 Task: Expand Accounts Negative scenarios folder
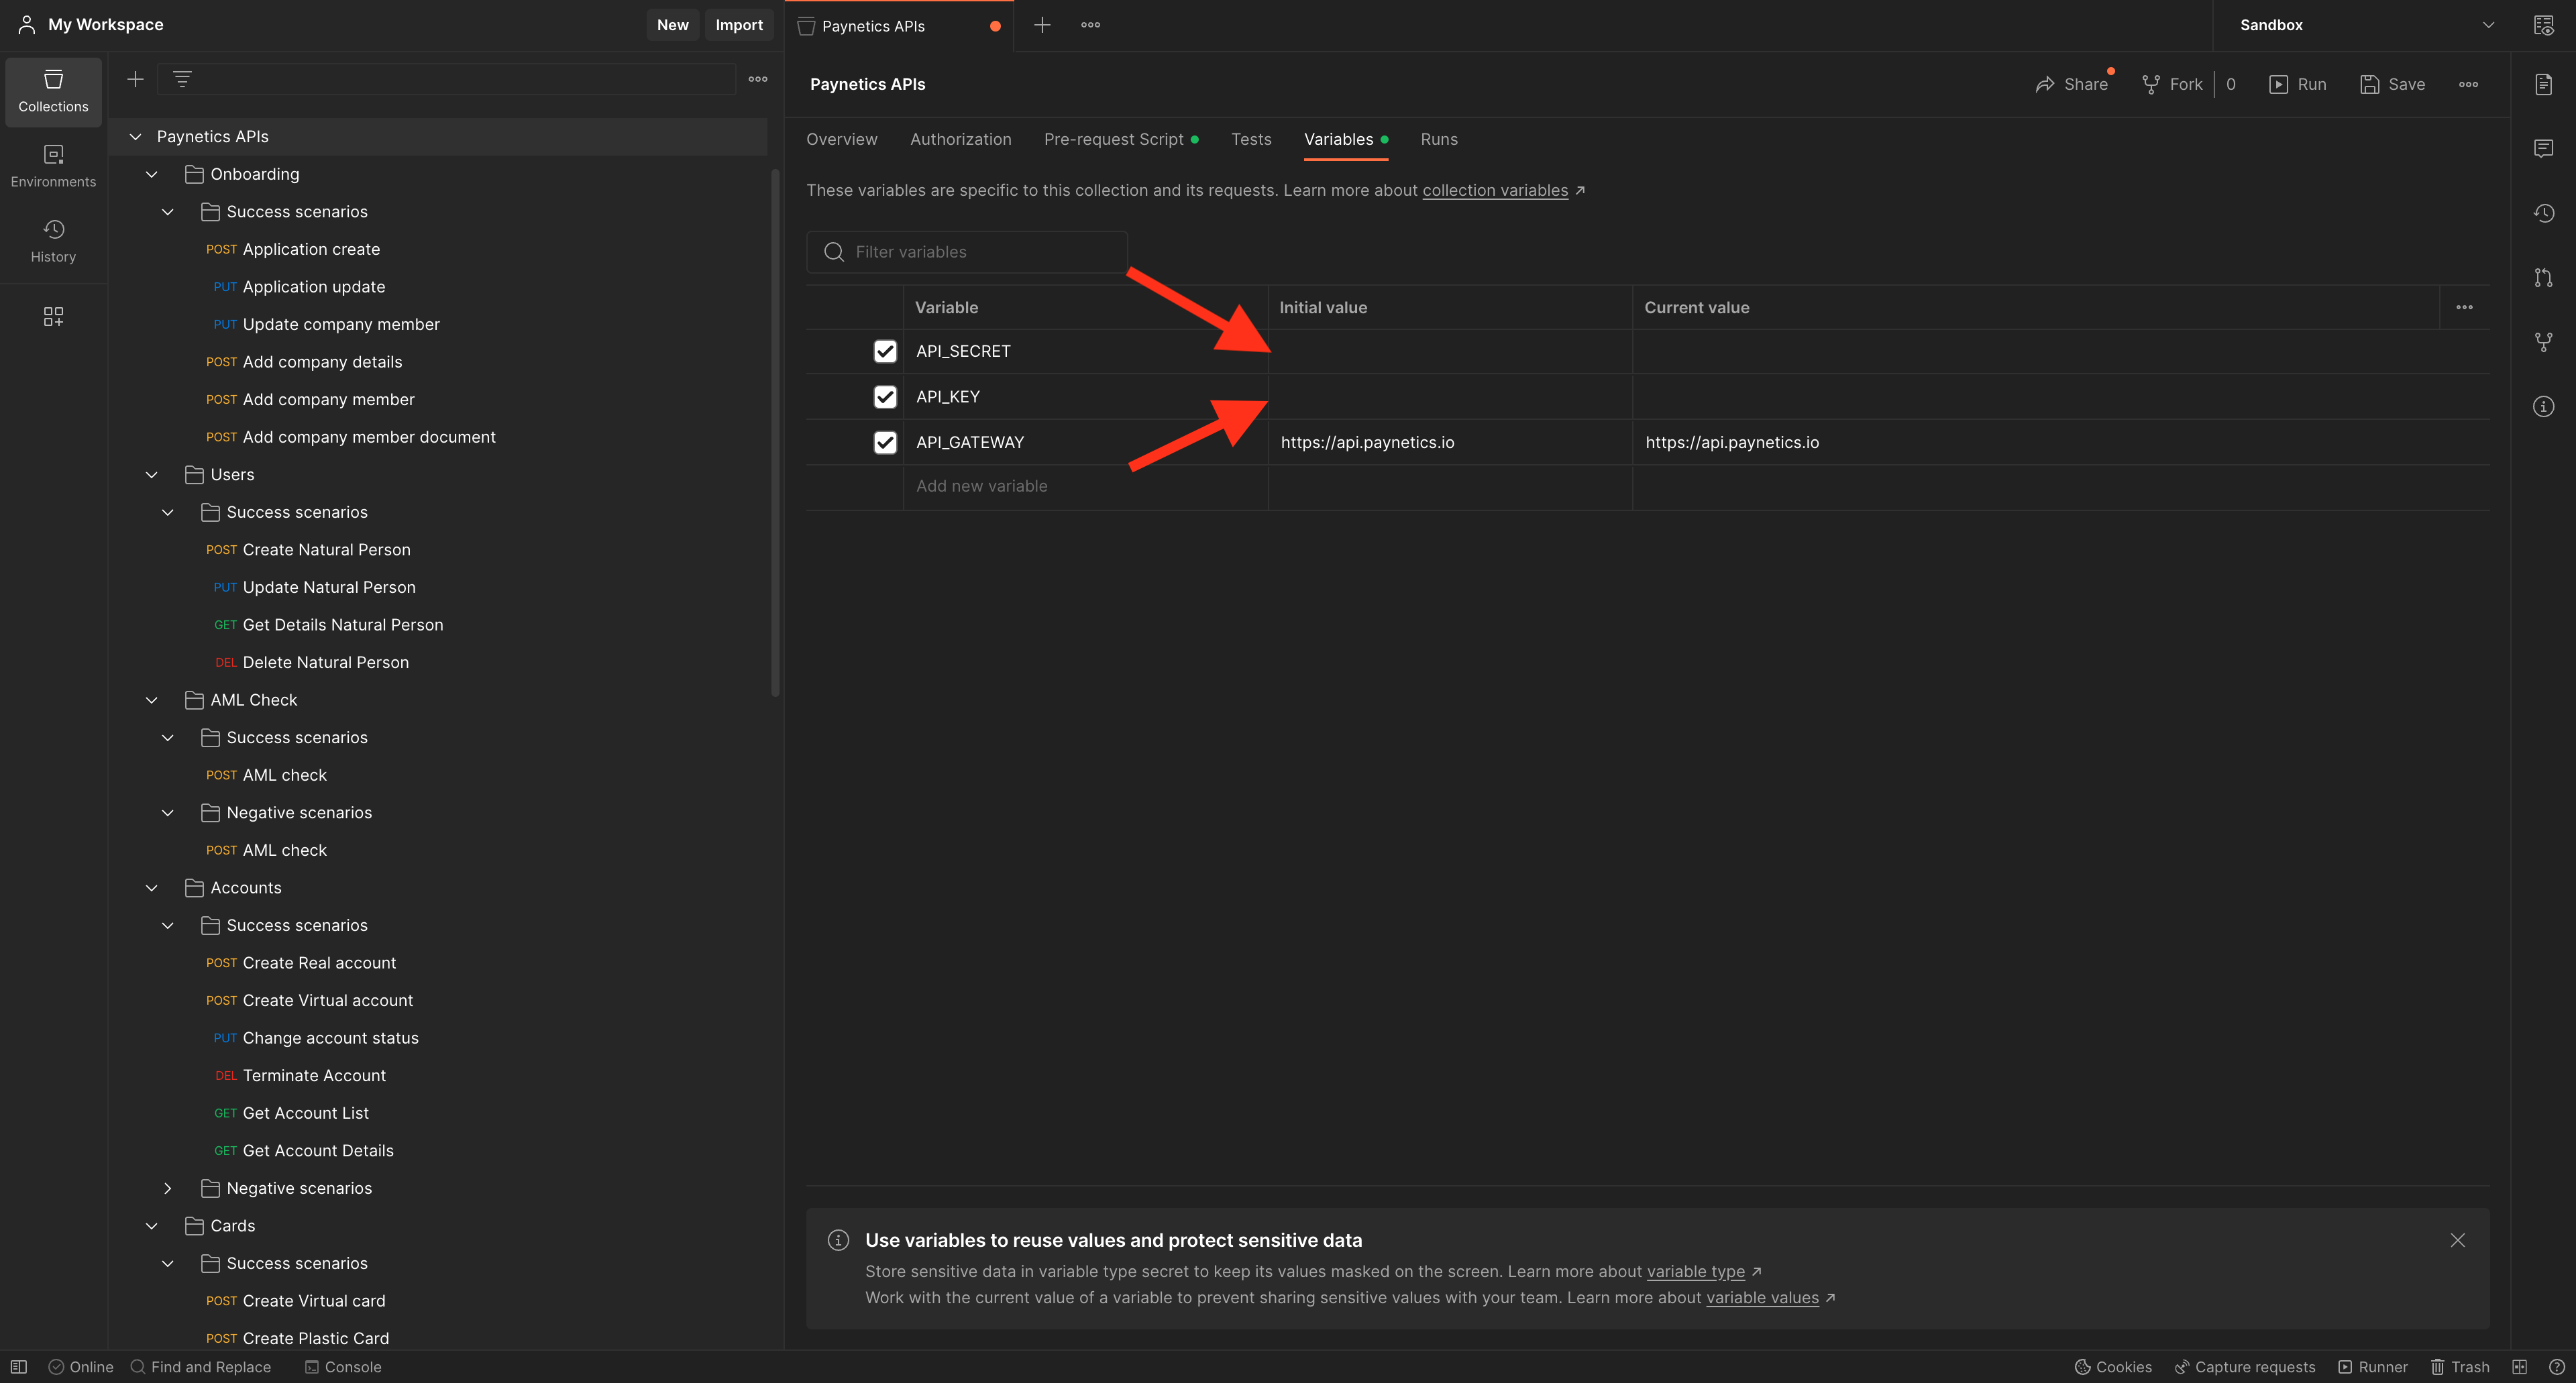point(168,1188)
